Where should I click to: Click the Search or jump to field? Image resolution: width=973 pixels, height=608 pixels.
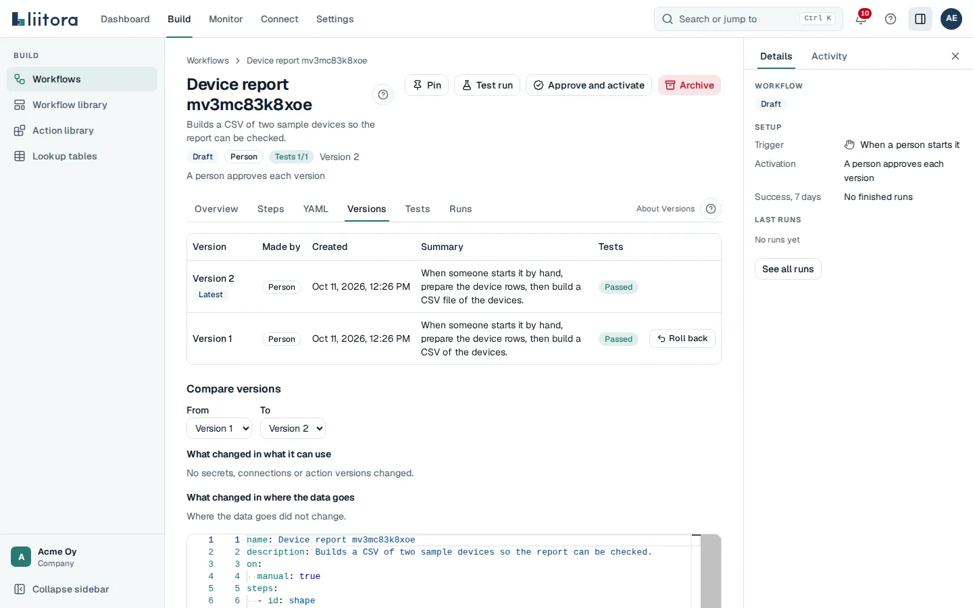(749, 19)
